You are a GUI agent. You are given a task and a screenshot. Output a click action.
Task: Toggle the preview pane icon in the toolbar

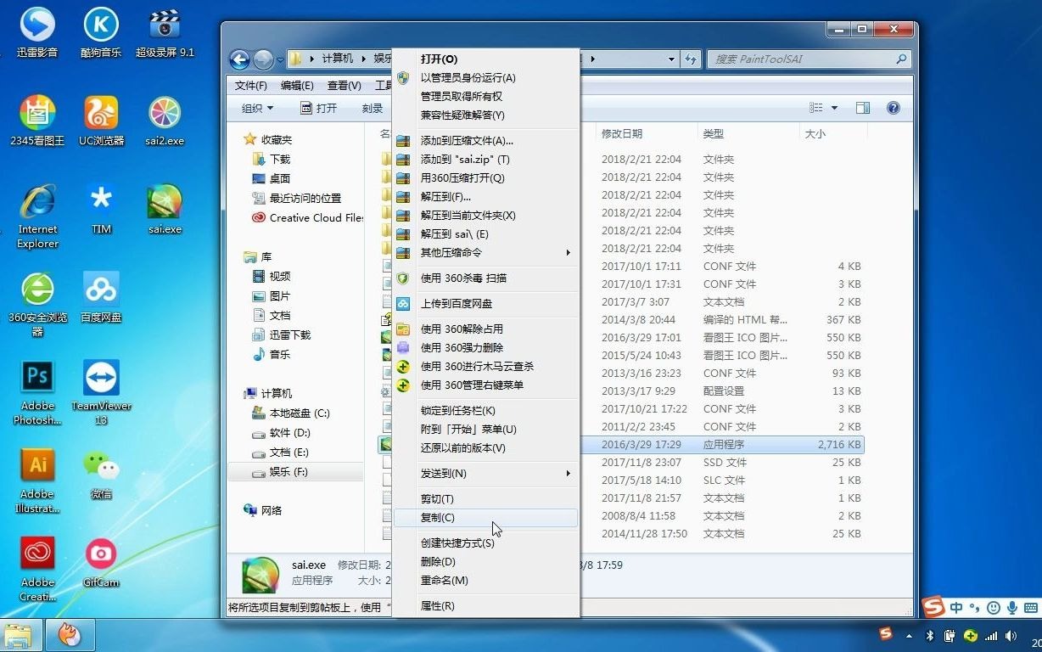[x=862, y=108]
